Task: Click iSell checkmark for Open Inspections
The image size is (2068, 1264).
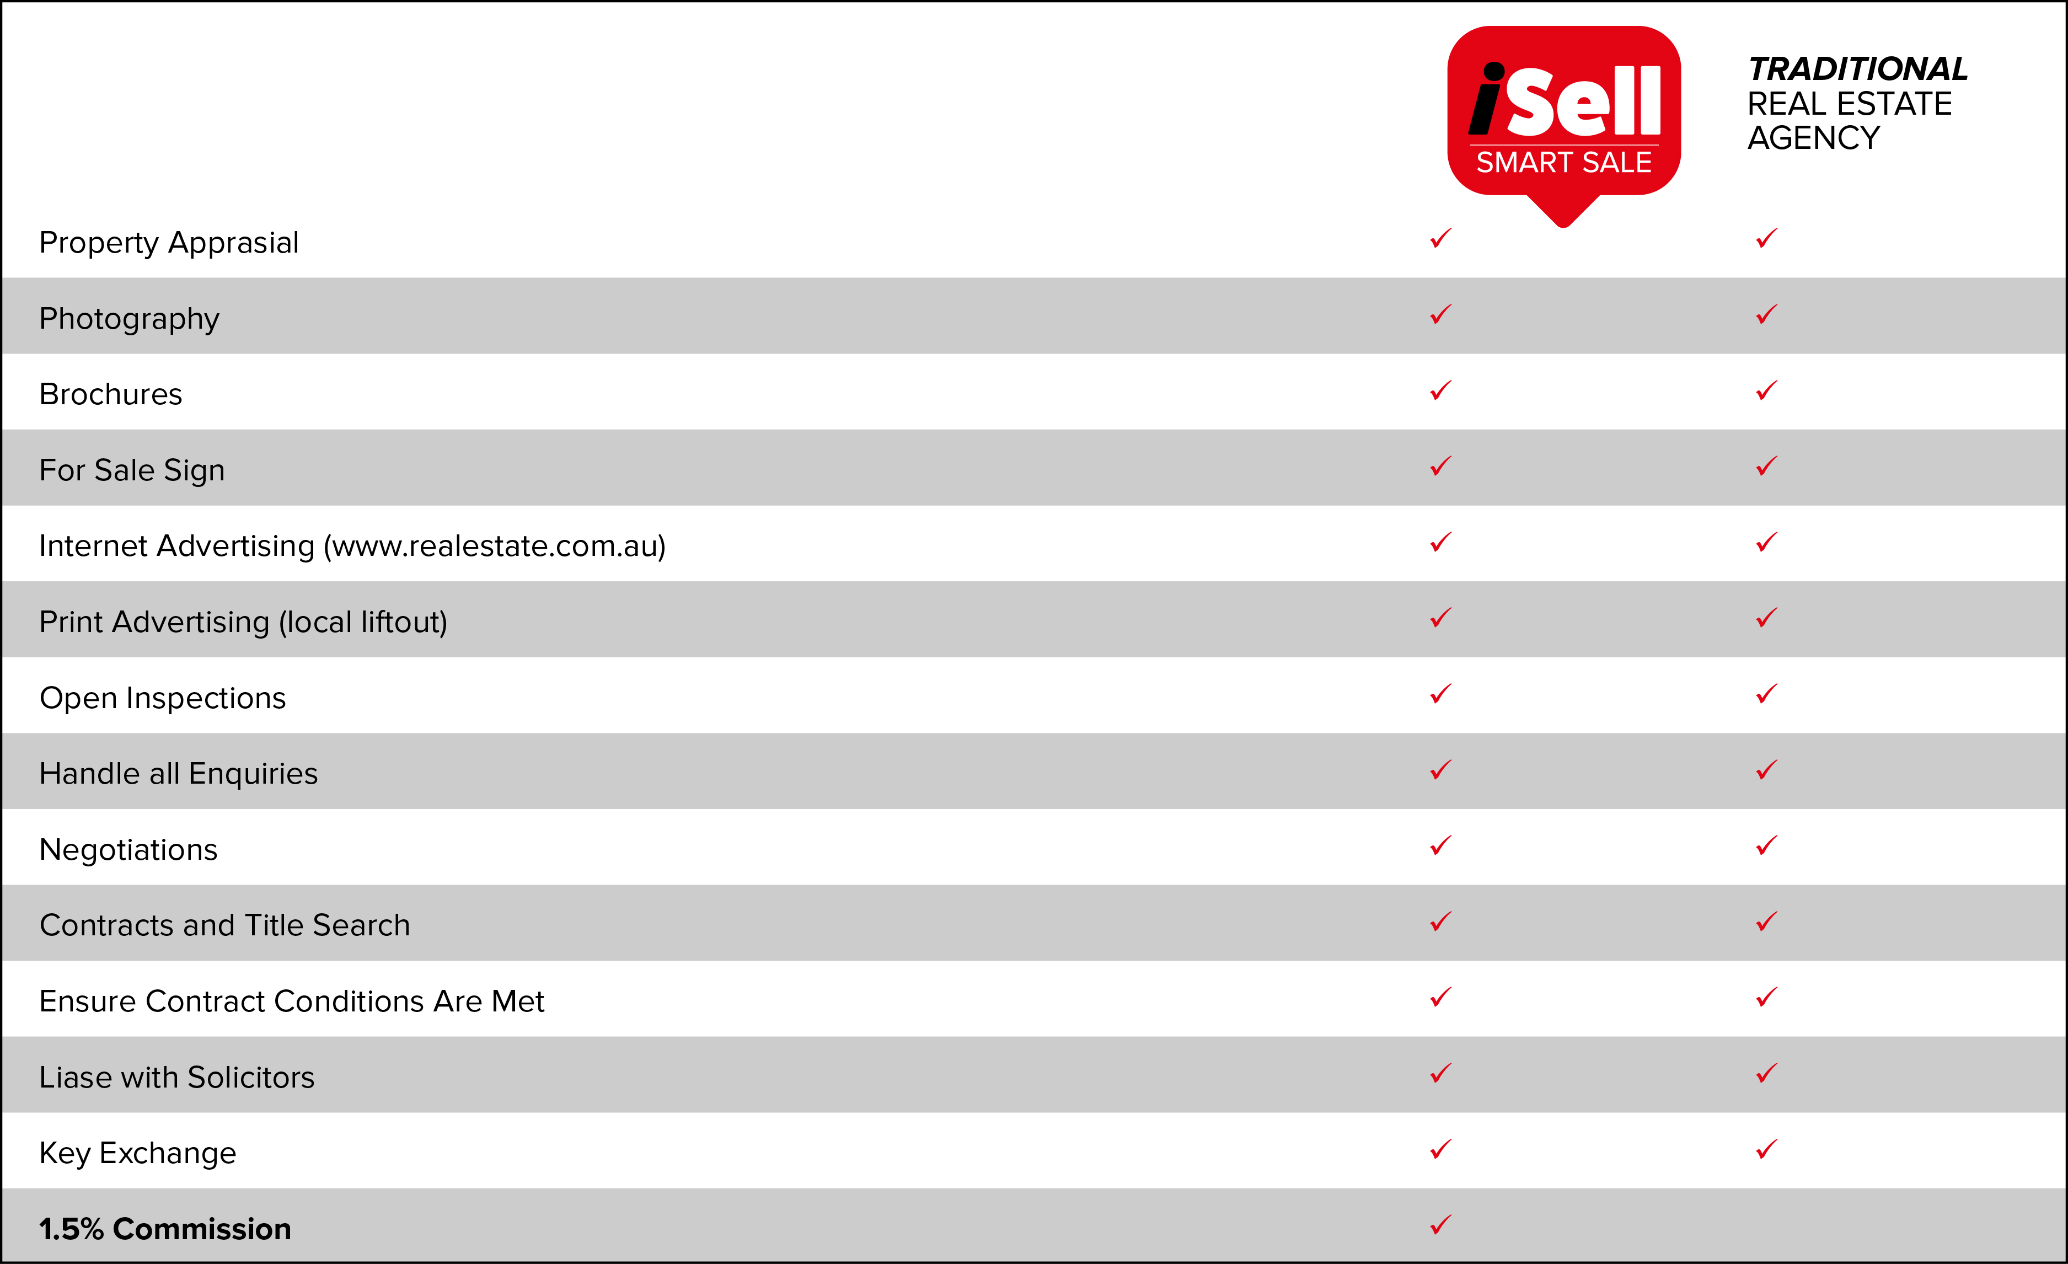Action: click(1441, 694)
